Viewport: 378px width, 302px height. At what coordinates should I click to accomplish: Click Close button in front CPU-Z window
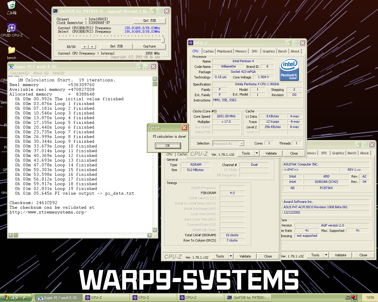pyautogui.click(x=294, y=153)
